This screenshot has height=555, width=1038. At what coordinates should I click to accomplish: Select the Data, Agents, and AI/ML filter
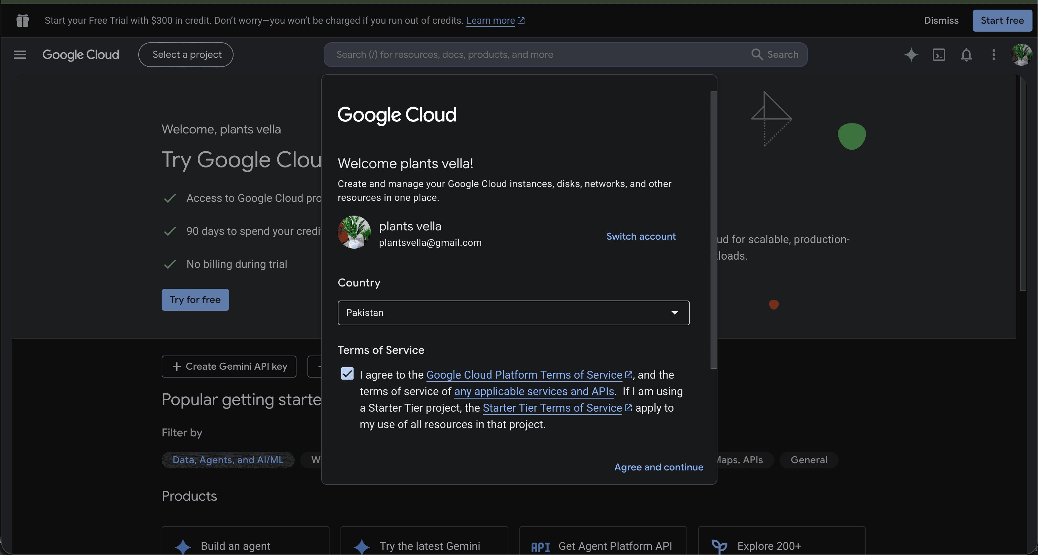(x=228, y=459)
